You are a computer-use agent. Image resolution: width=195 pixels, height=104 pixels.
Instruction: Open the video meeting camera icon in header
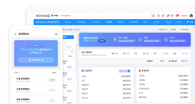[x=153, y=16]
